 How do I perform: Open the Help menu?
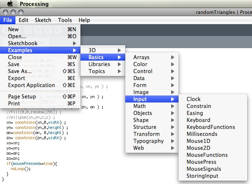click(x=84, y=20)
